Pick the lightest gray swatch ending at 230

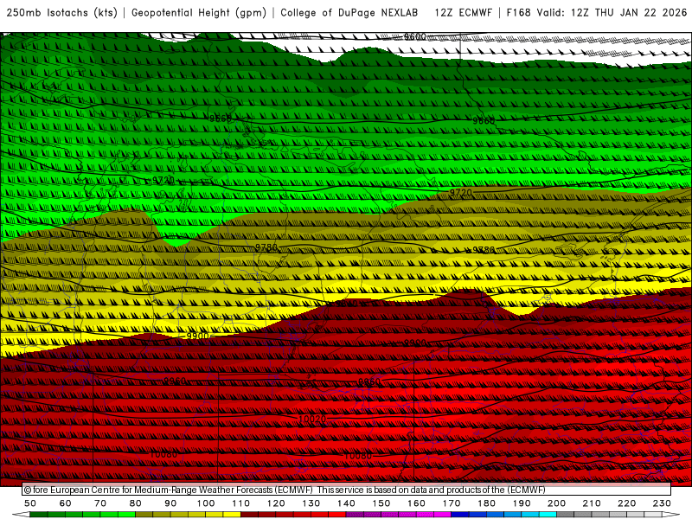pyautogui.click(x=653, y=514)
